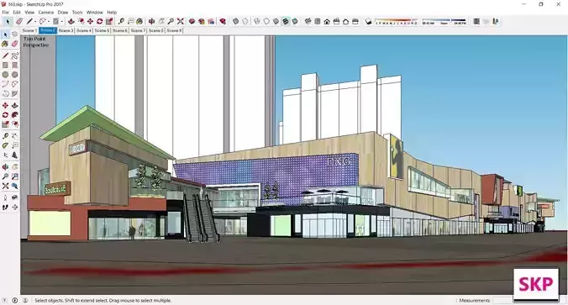Open the Edit menu

[x=17, y=13]
